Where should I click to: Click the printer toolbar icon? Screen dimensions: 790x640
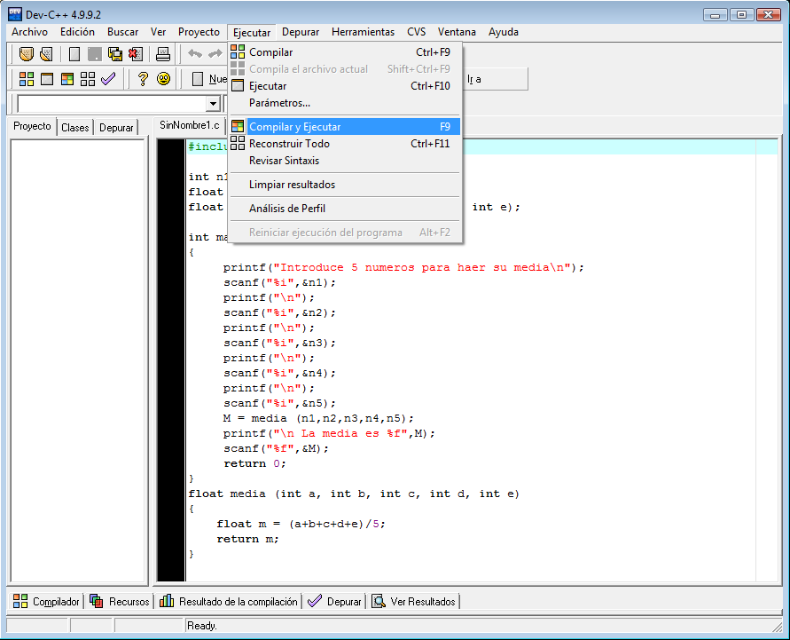[x=163, y=54]
